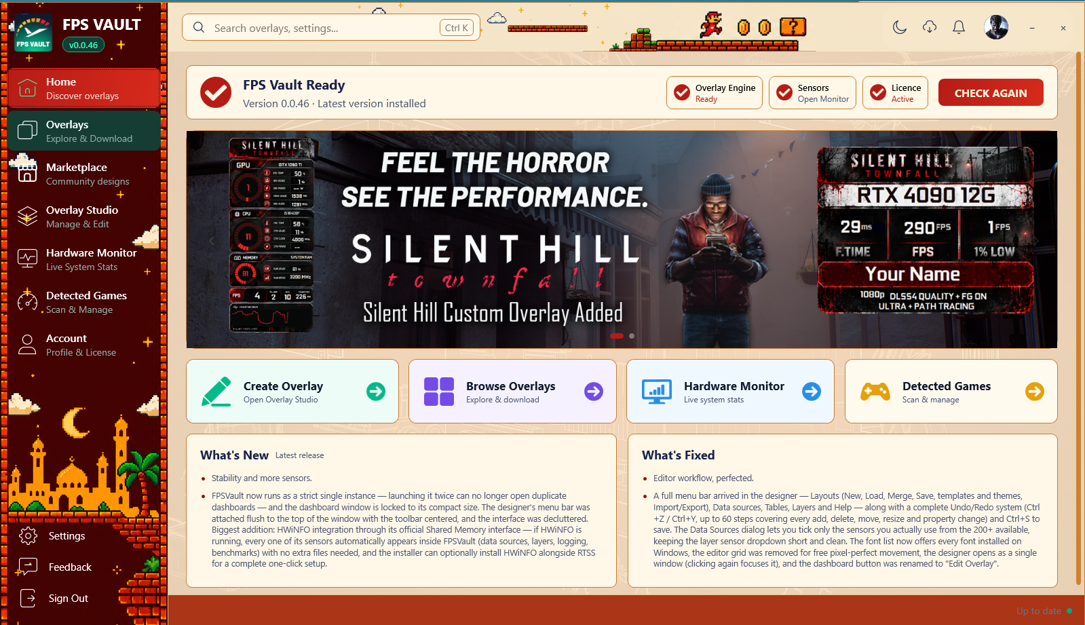Click the game controller icon

pyautogui.click(x=875, y=392)
